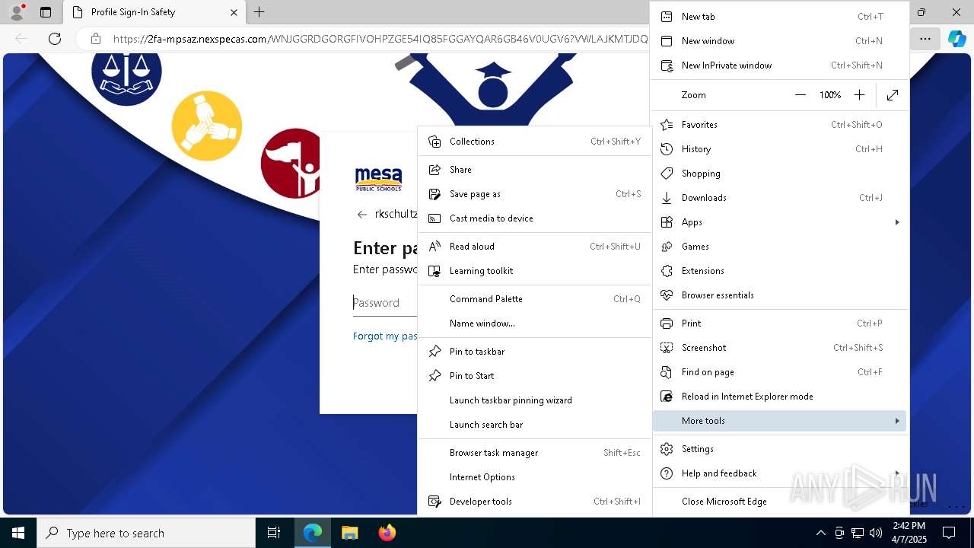This screenshot has width=974, height=548.
Task: Click the Share icon in submenu
Action: pyautogui.click(x=434, y=170)
